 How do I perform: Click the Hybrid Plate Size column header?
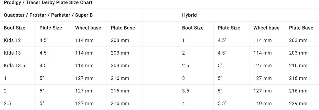pyautogui.click(x=229, y=28)
